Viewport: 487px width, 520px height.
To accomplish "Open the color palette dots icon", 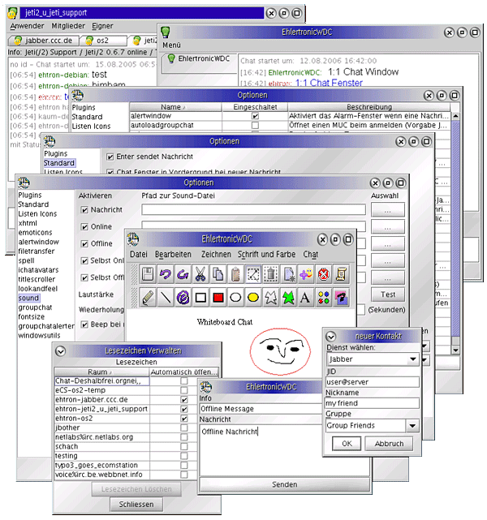I will tap(324, 298).
